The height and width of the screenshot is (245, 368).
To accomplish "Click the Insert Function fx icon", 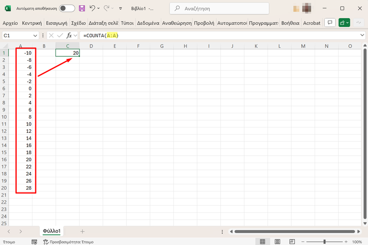I will pos(69,36).
